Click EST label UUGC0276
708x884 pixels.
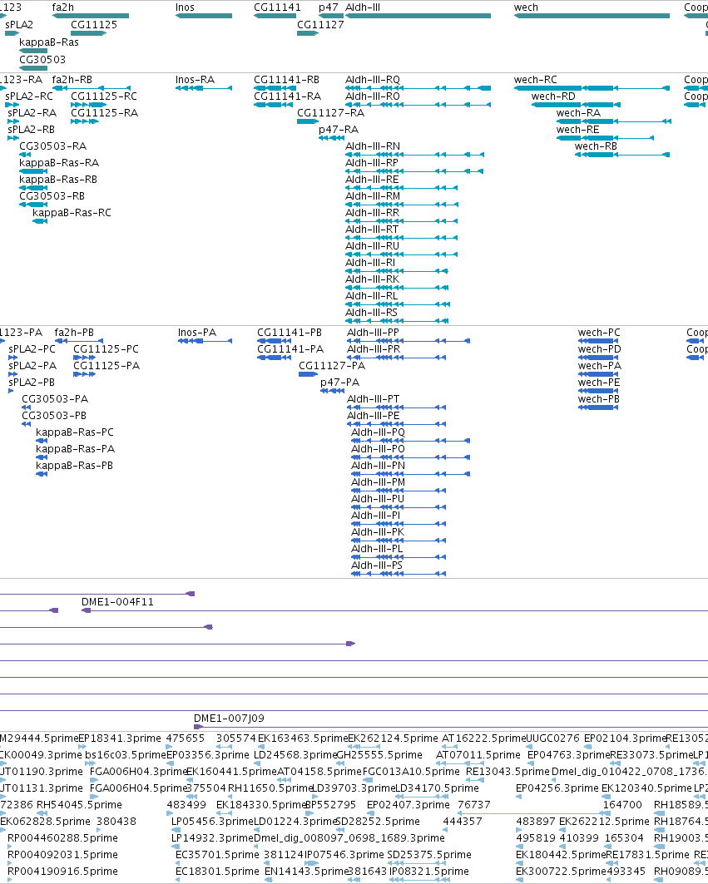coord(552,738)
